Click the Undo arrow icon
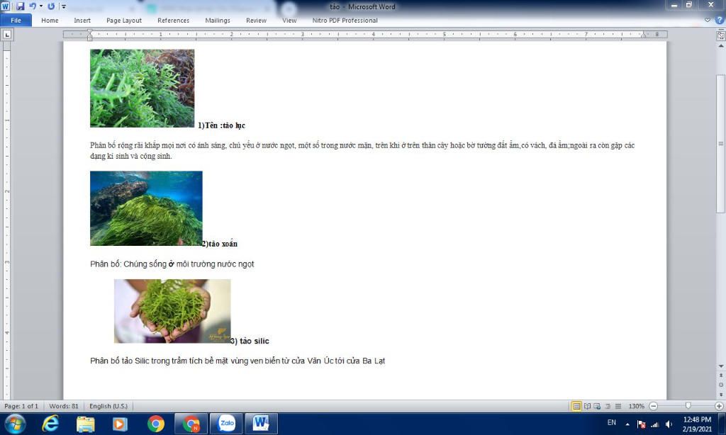 tap(33, 6)
